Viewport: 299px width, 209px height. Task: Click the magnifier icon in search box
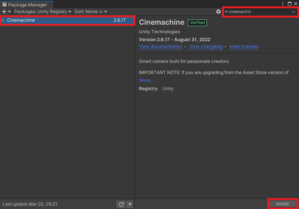[226, 12]
